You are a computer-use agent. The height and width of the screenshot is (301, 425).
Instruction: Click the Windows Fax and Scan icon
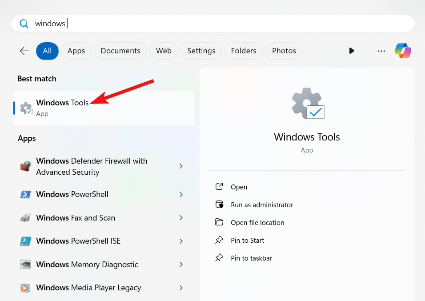point(25,218)
